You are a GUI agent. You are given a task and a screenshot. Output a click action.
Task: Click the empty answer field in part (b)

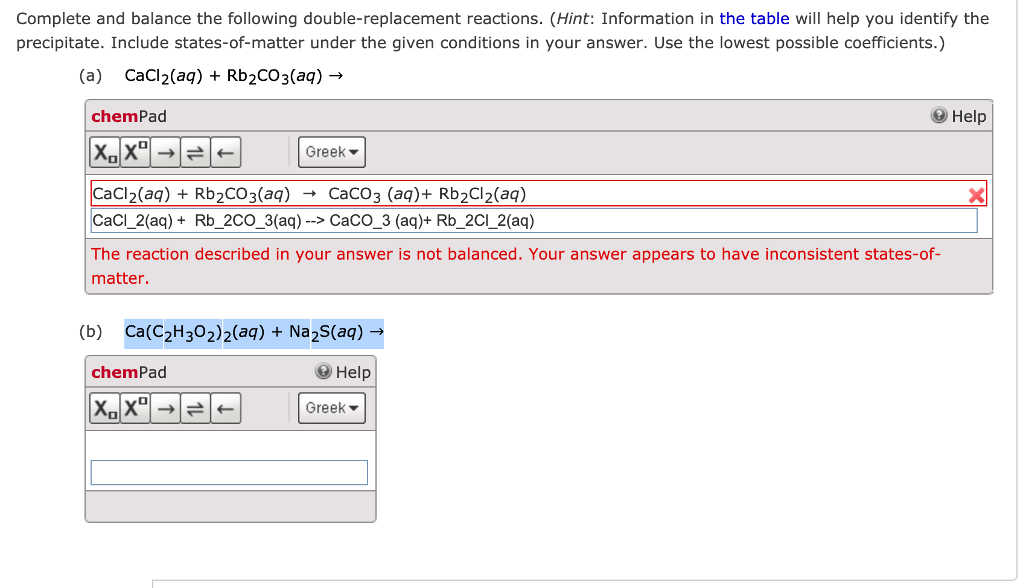tap(229, 473)
